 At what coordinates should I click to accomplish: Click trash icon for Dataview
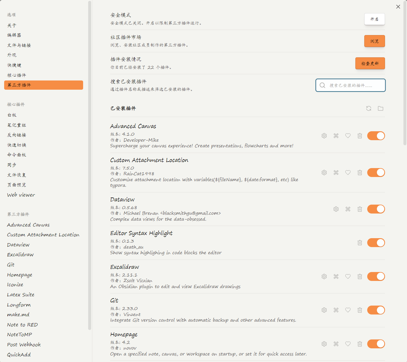360,209
